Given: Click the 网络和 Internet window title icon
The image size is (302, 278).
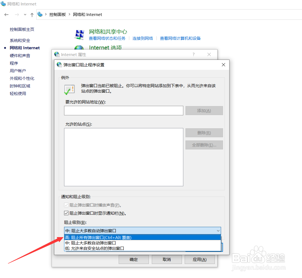Looking at the screenshot, I should 3,4.
